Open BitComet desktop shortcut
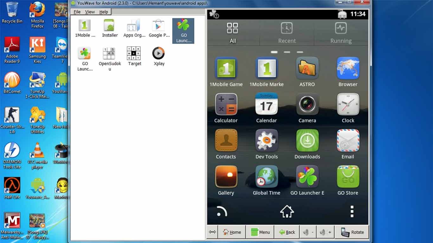This screenshot has height=243, width=433. (12, 83)
